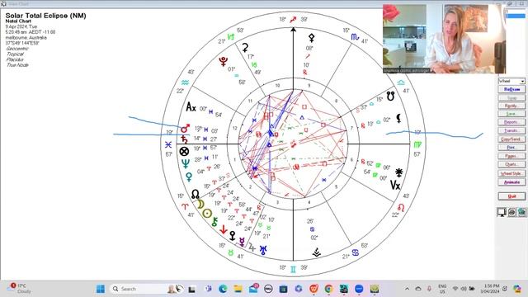528x297 pixels.
Task: Select the highlighted row in top-right list
Action: (x=515, y=16)
